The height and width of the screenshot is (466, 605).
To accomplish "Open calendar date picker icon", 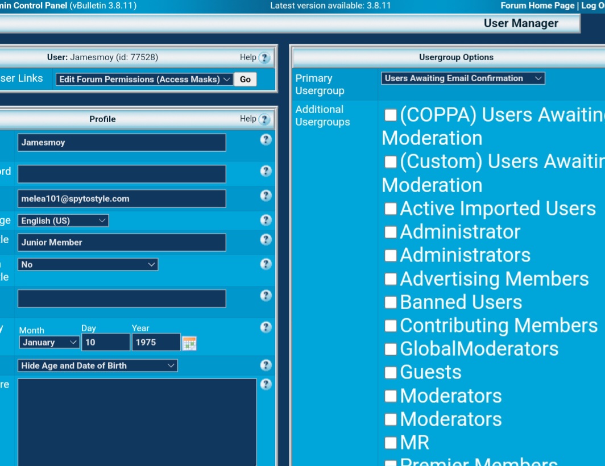I will (189, 343).
